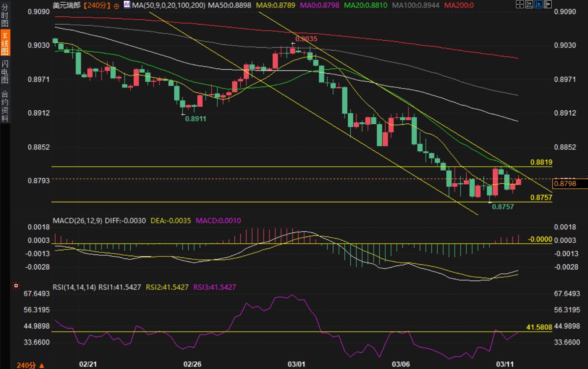The width and height of the screenshot is (588, 369).
Task: Click the DIFF:-0.0030 value
Action: point(125,221)
